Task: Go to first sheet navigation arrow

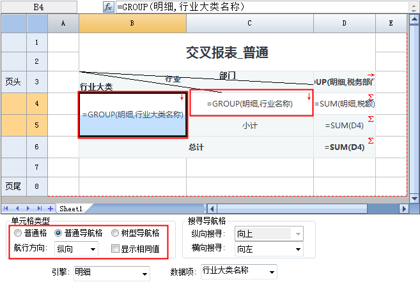Action: 6,209
